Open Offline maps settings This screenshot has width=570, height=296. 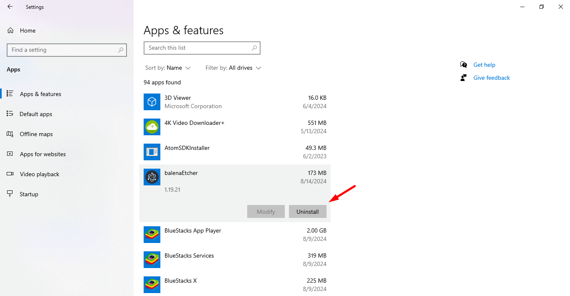coord(67,134)
